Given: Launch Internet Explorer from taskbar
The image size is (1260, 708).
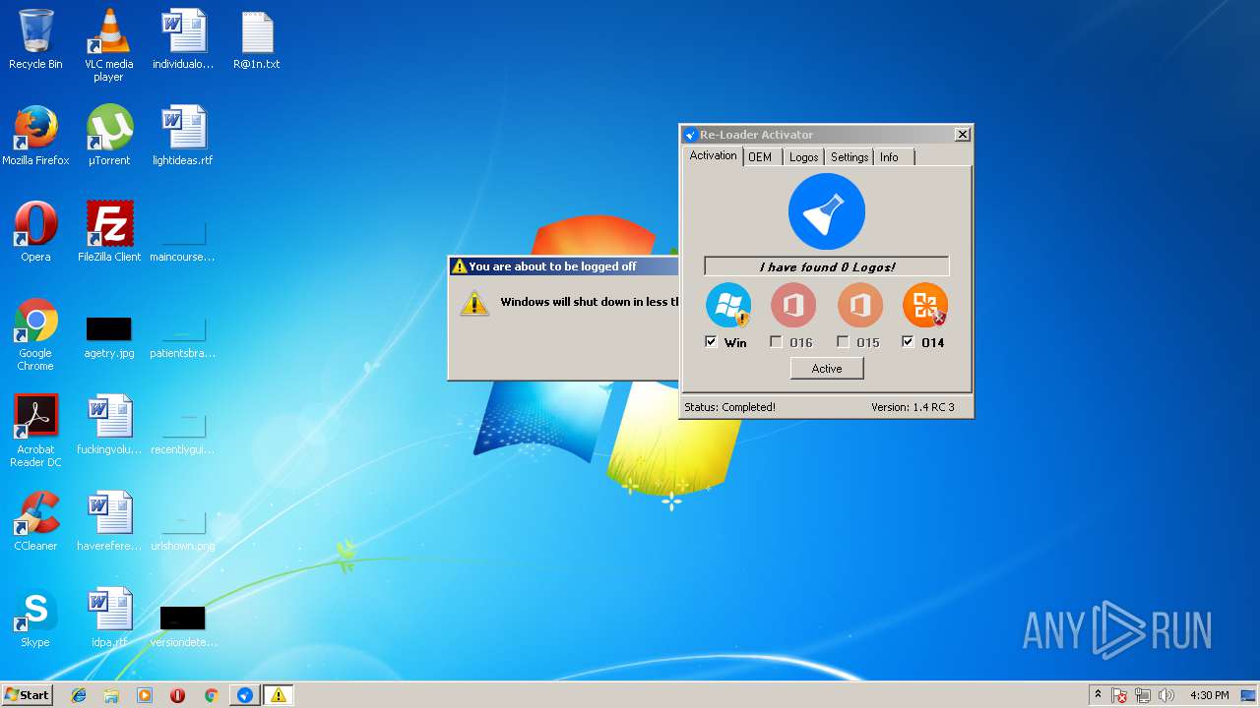Looking at the screenshot, I should [79, 695].
